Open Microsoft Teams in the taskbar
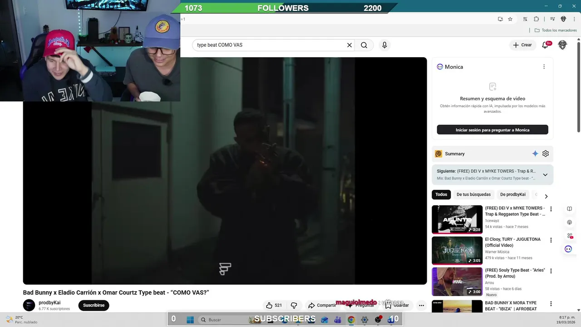 click(338, 320)
